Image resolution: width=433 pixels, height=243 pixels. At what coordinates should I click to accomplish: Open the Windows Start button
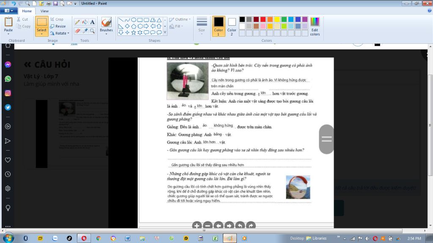[x=8, y=238]
